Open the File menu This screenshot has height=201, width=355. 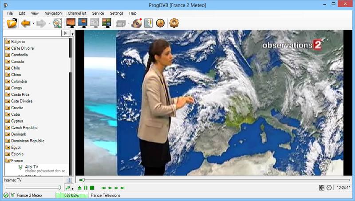pyautogui.click(x=10, y=13)
